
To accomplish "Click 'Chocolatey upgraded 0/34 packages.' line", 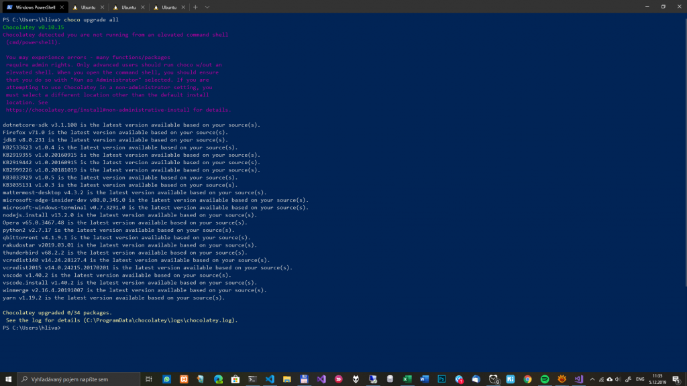I will (x=58, y=312).
